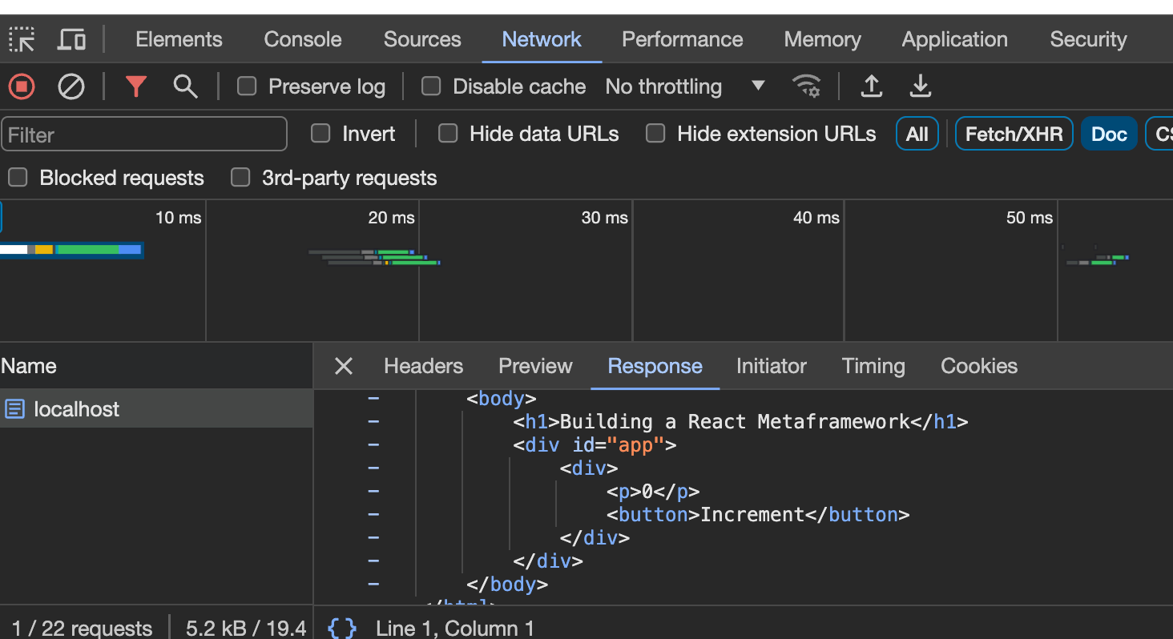Open the Headers tab
1173x639 pixels.
tap(423, 366)
